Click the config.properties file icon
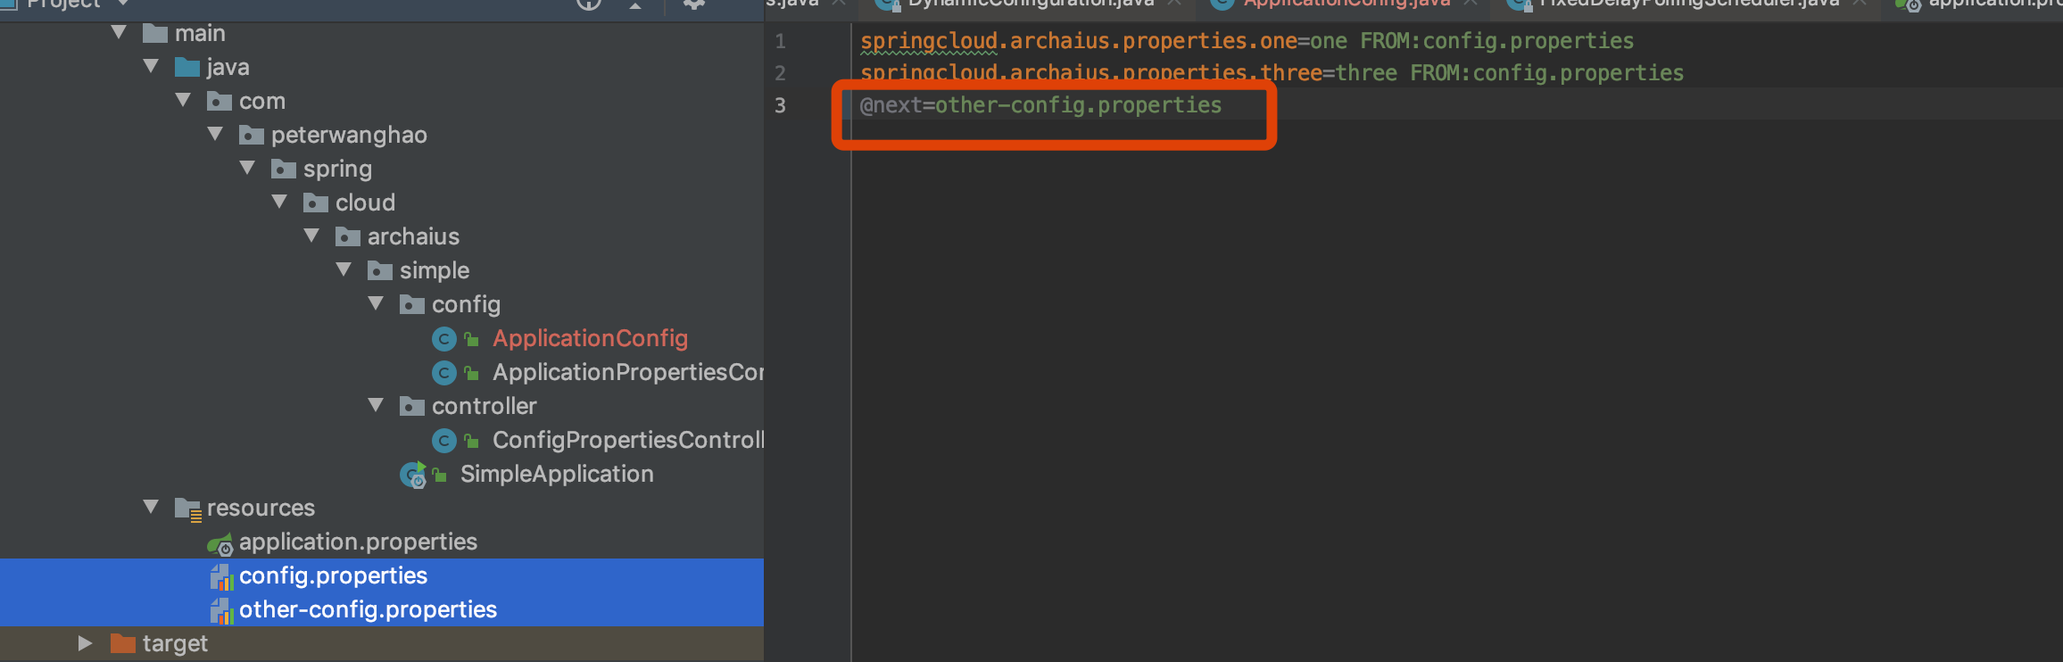Viewport: 2063px width, 662px height. click(221, 577)
